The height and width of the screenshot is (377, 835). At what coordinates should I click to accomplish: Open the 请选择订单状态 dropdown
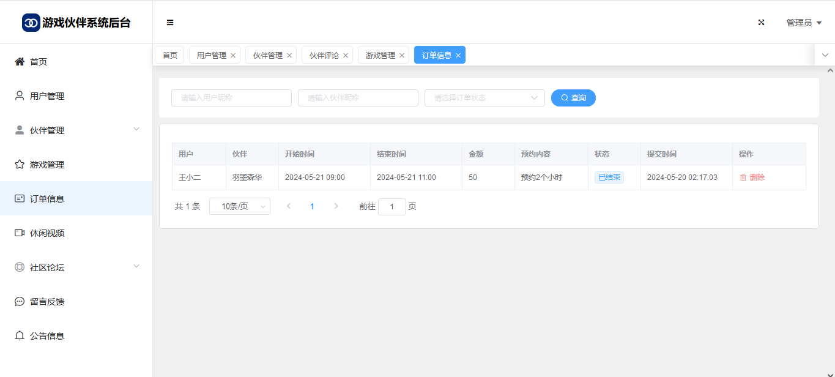coord(484,98)
